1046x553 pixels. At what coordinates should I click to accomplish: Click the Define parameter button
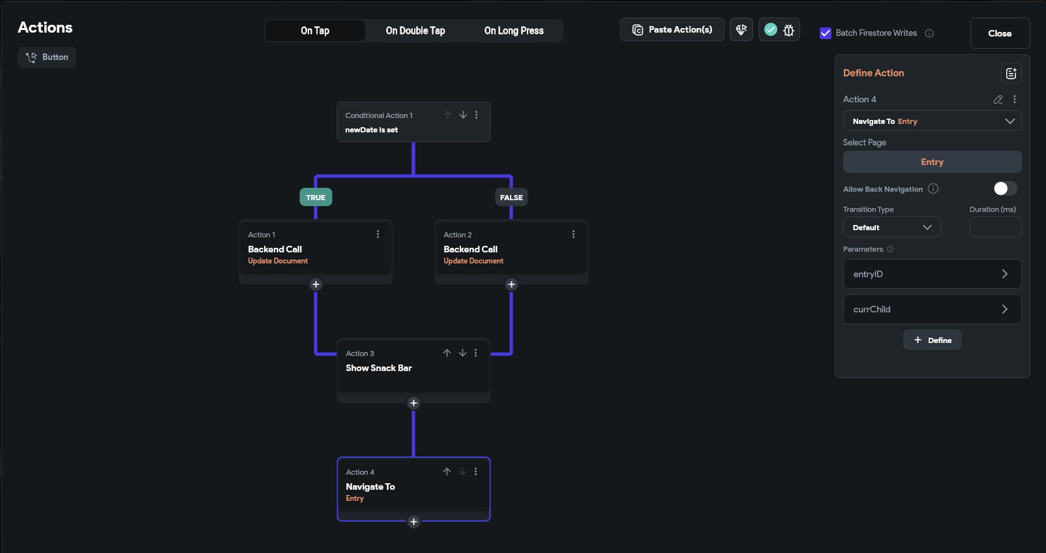932,340
